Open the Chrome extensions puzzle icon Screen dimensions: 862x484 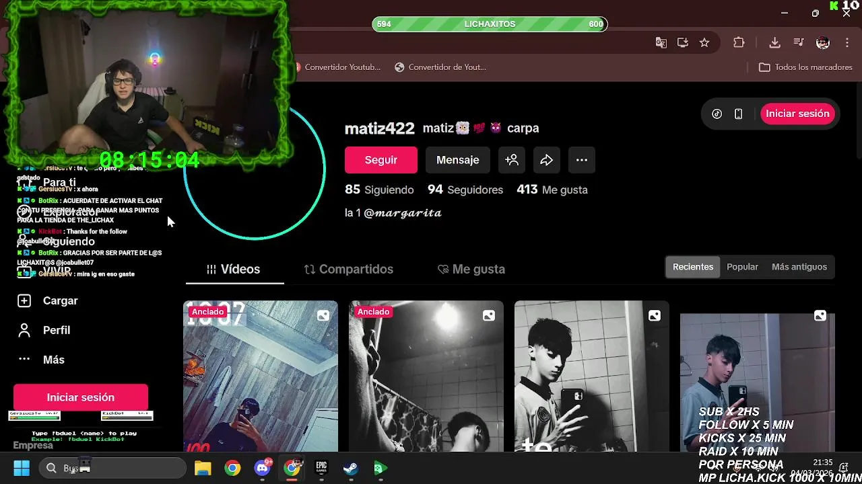click(x=739, y=42)
